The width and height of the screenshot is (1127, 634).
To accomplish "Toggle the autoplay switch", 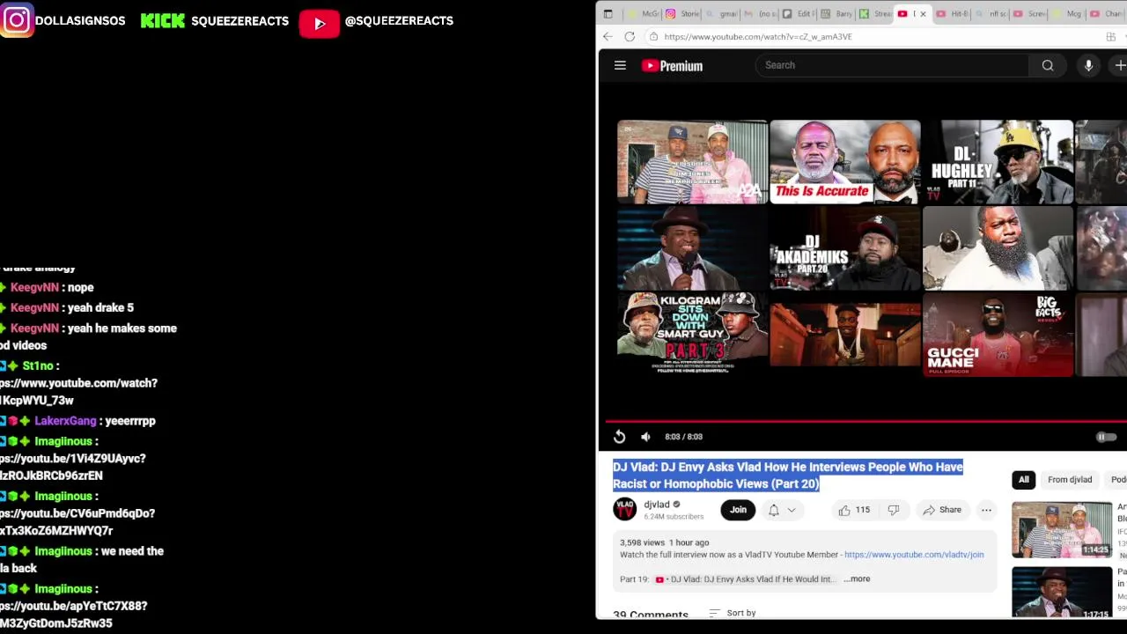I will tap(1106, 437).
